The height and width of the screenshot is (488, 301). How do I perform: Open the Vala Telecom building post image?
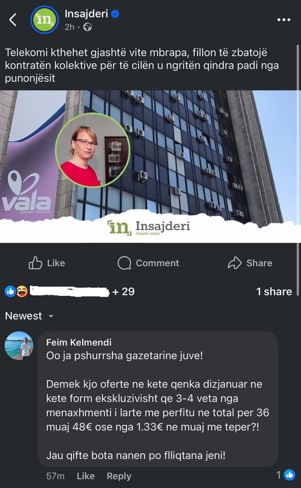(150, 167)
